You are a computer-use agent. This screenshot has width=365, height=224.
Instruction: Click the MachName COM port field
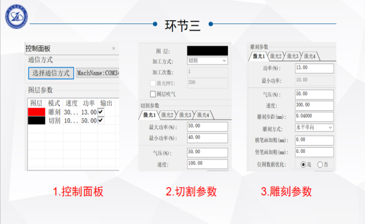click(x=97, y=73)
